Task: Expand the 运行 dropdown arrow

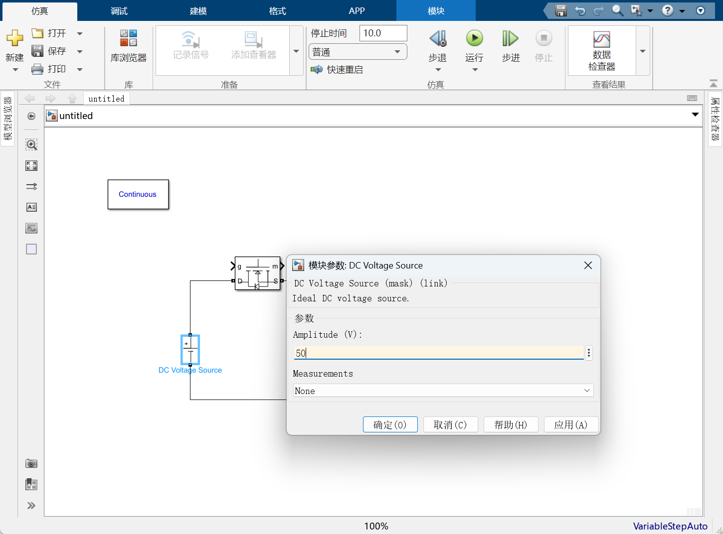Action: point(475,70)
